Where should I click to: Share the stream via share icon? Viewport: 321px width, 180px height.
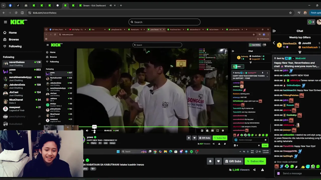tap(254, 170)
